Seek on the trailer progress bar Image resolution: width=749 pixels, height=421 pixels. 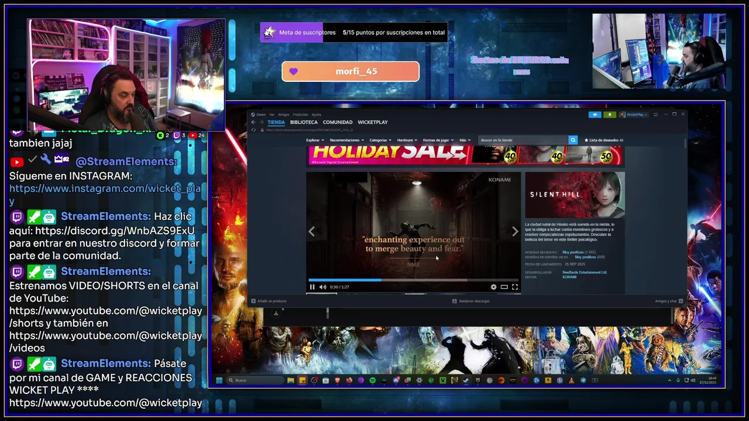coord(413,280)
